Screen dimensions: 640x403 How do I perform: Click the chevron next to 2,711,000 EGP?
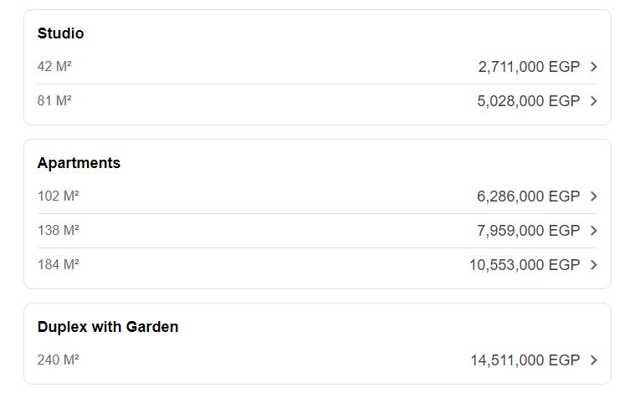click(x=593, y=67)
